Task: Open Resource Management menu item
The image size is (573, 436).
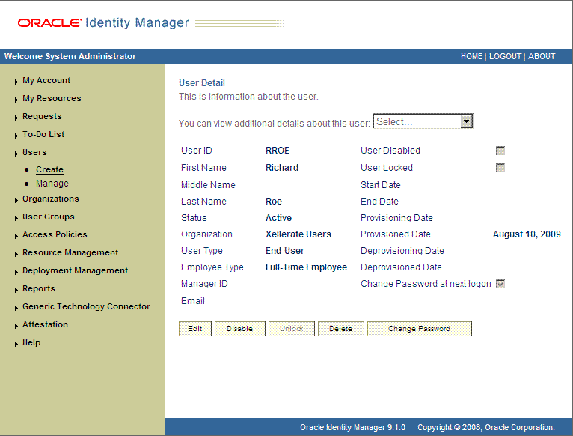Action: point(70,252)
